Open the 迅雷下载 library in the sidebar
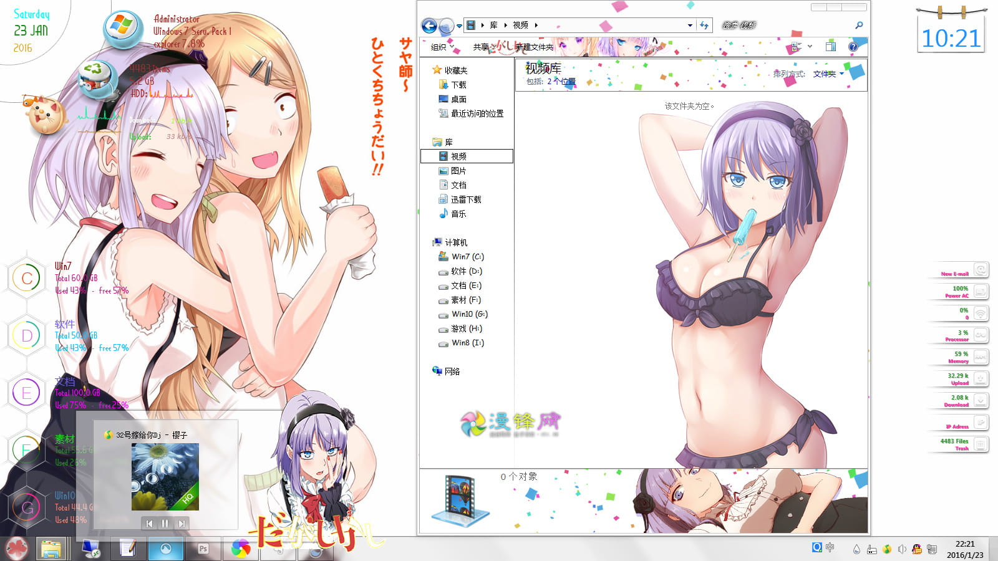This screenshot has height=561, width=998. click(x=465, y=199)
